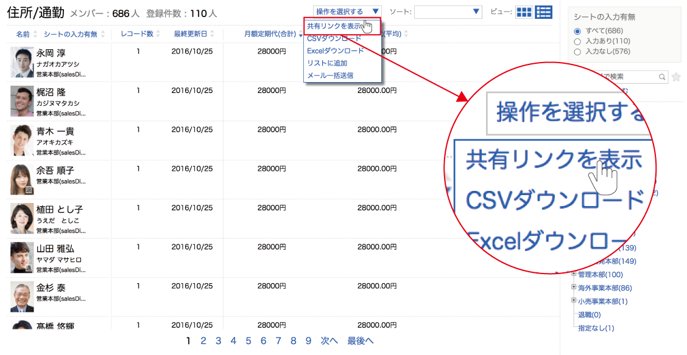Screen dimensions: 687x355
Task: Click the name 青木 一貴
Action: click(55, 131)
